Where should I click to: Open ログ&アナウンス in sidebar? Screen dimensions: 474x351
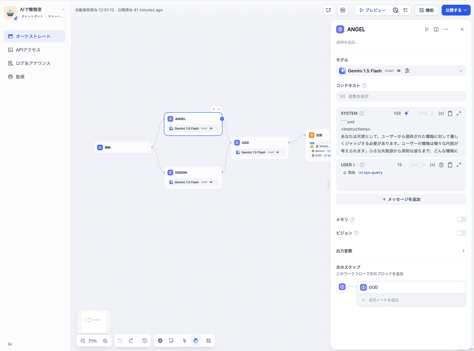click(x=34, y=63)
